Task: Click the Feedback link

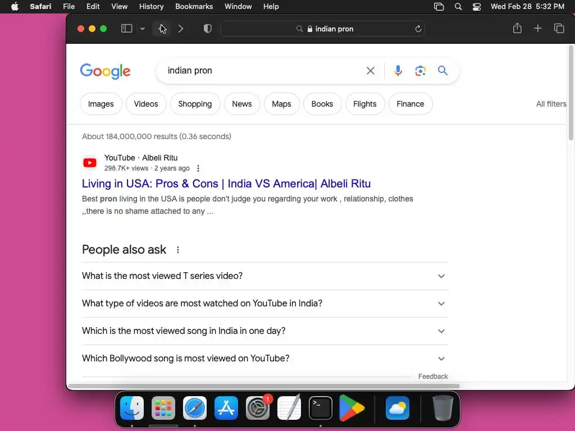Action: tap(433, 377)
